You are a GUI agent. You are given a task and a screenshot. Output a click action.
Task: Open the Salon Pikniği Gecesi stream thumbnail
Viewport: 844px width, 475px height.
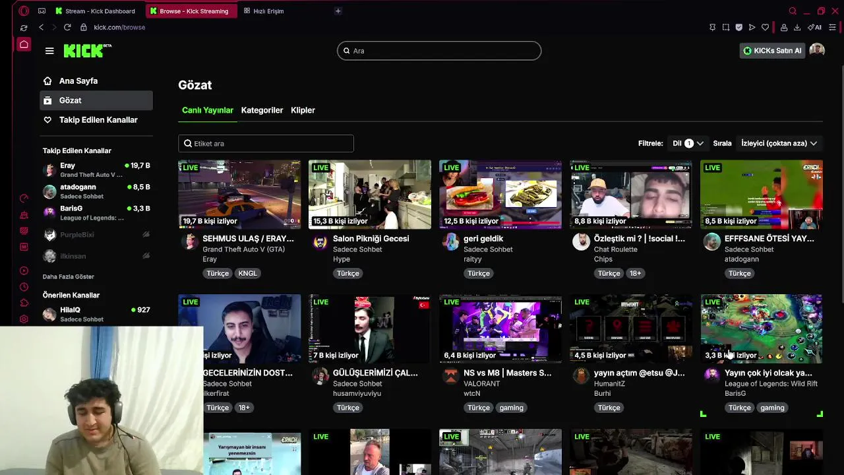click(x=370, y=195)
